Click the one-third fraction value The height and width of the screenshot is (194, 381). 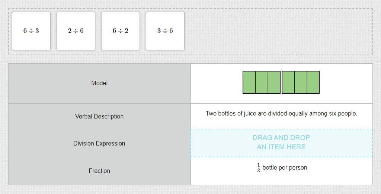tap(258, 168)
